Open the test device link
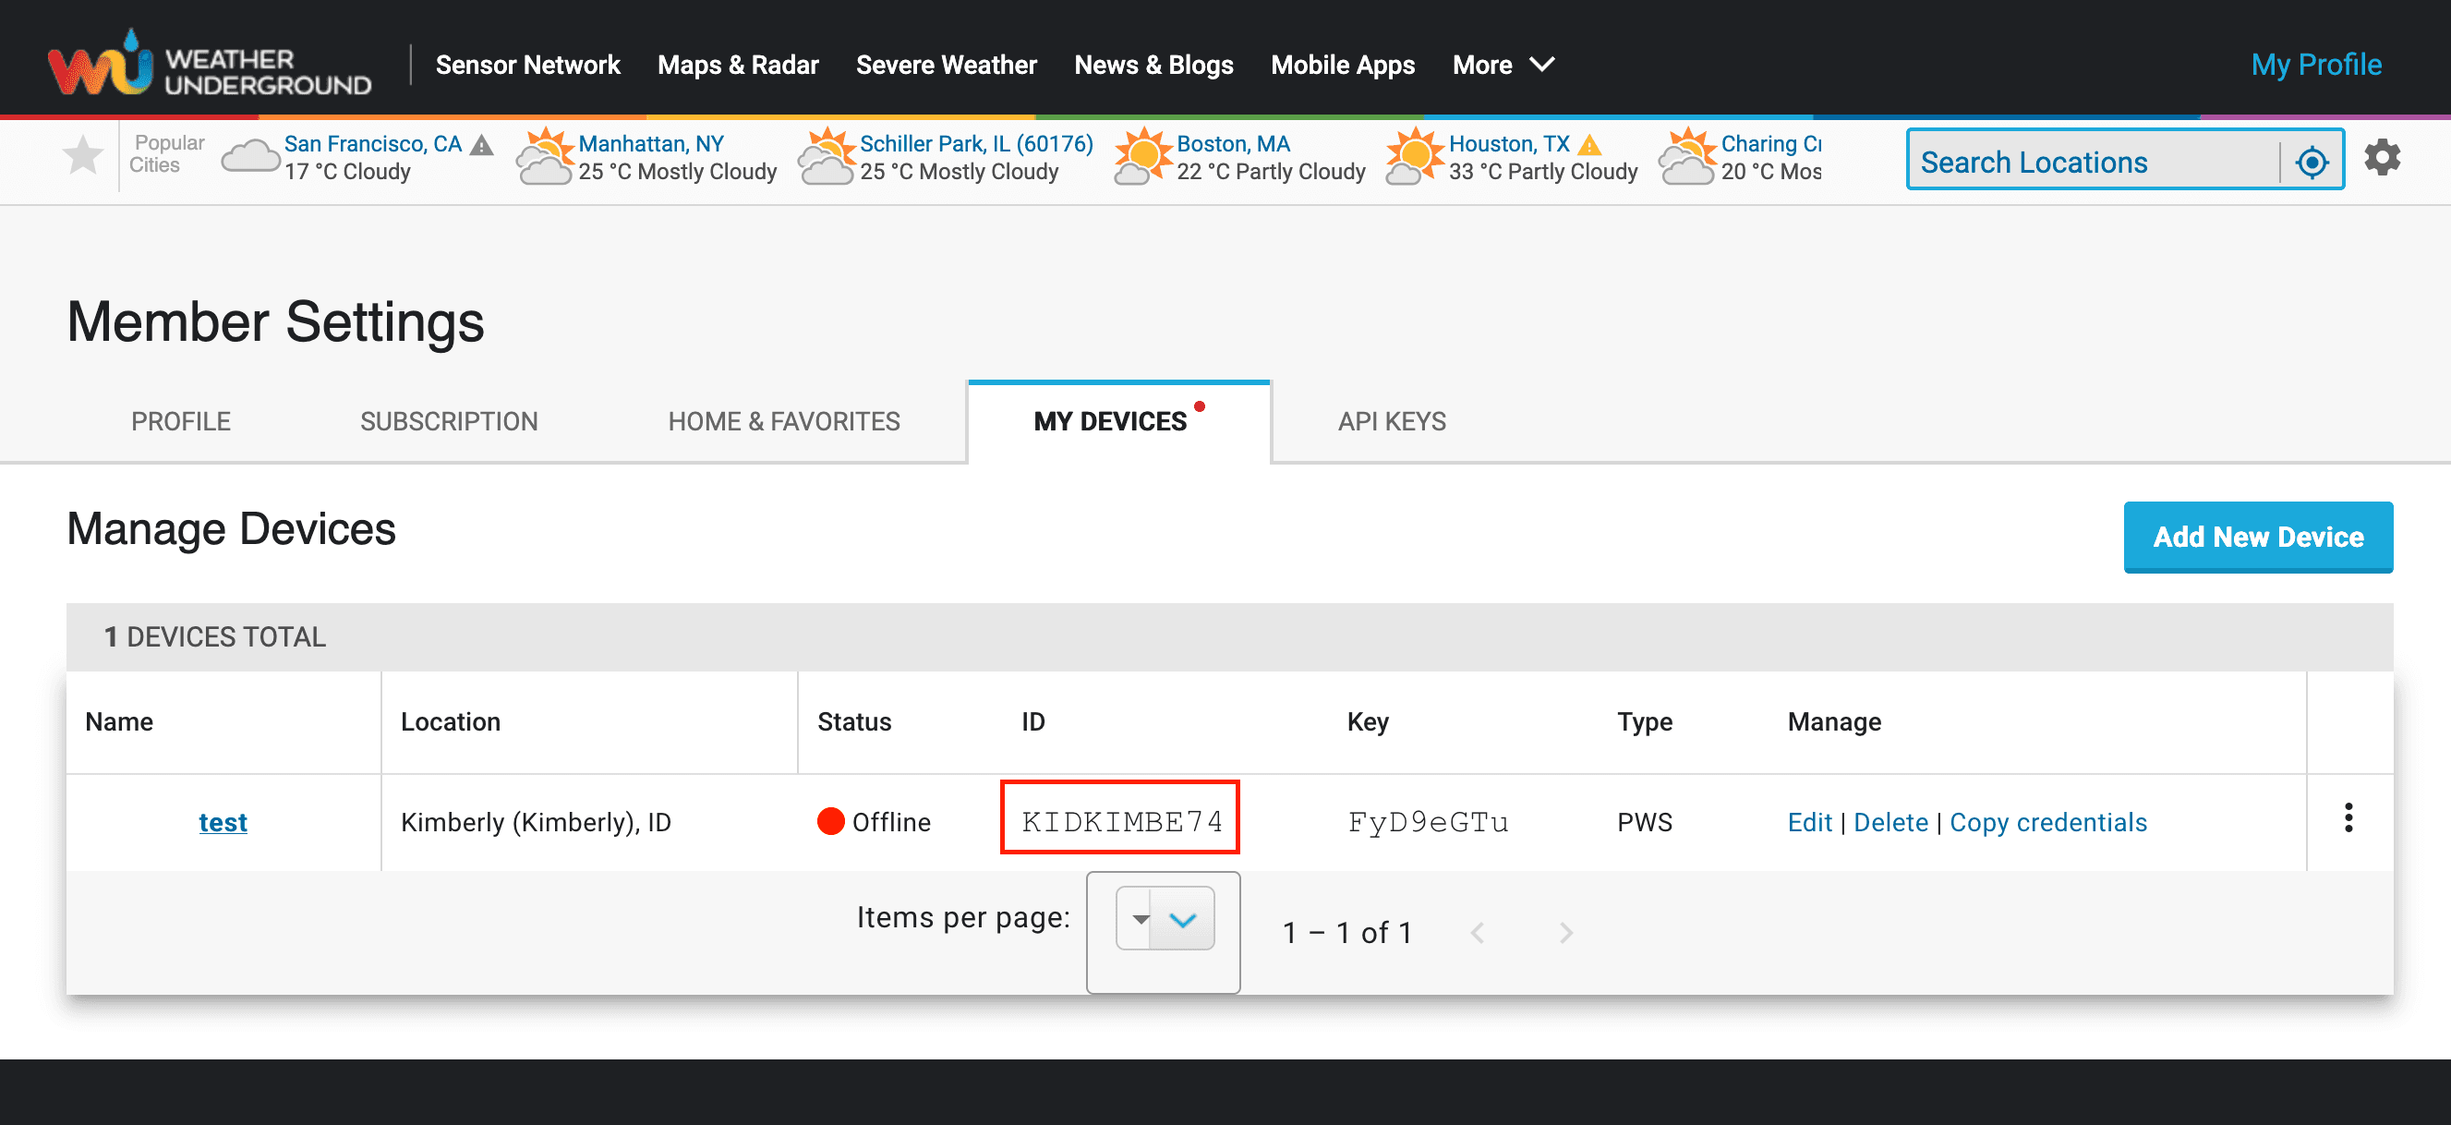The height and width of the screenshot is (1125, 2451). [223, 822]
